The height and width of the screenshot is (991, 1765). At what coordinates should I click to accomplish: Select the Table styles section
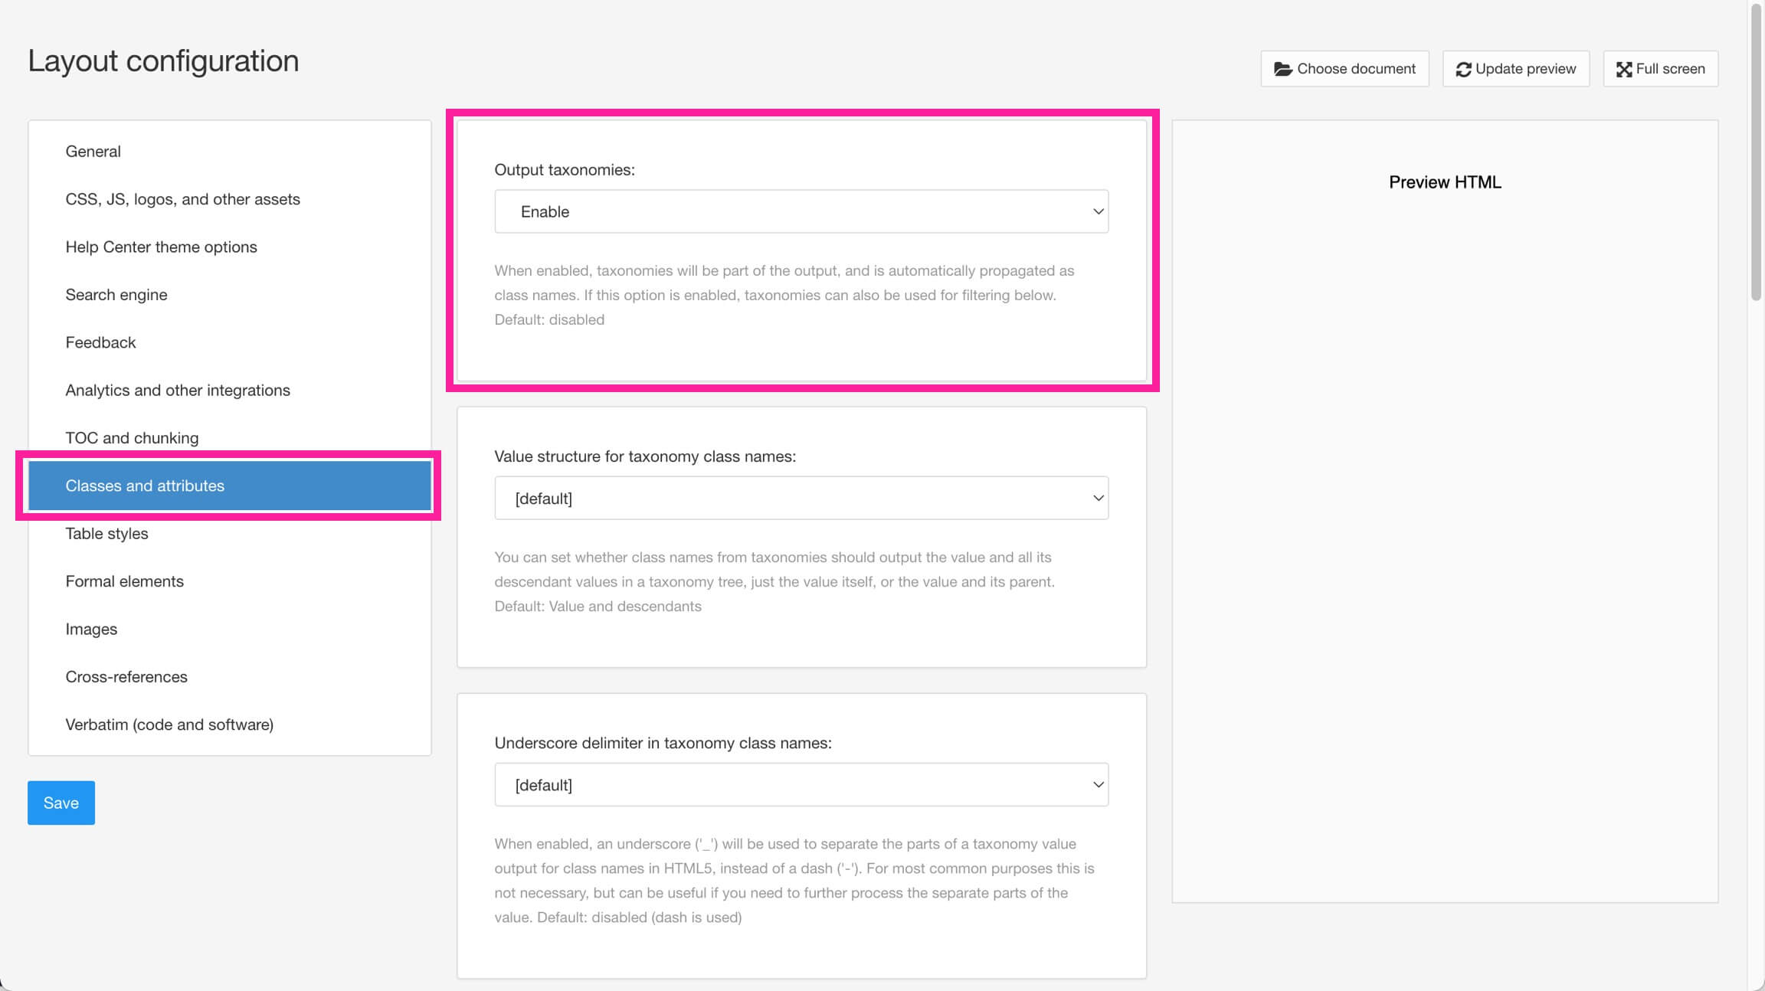[106, 533]
